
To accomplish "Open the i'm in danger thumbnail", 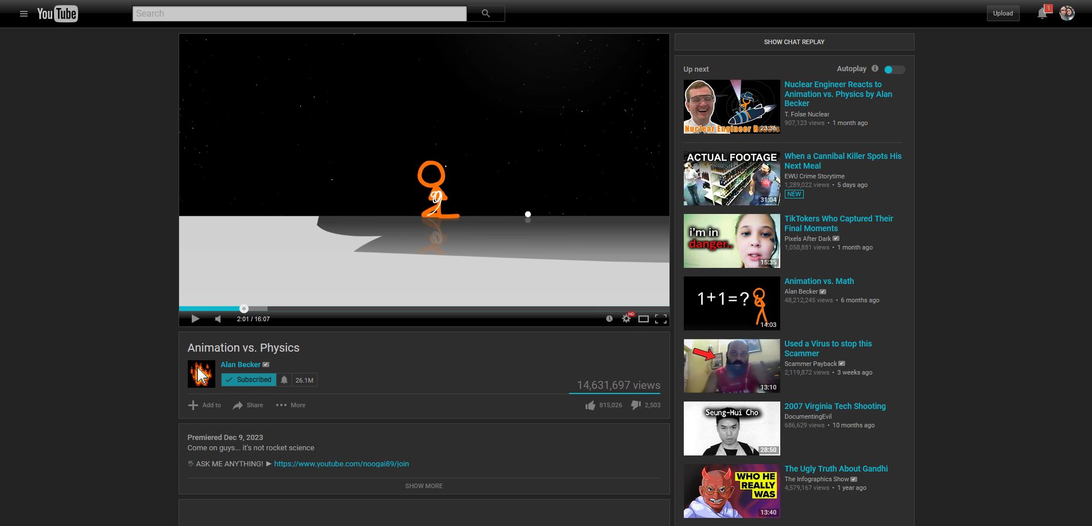I will (x=731, y=241).
